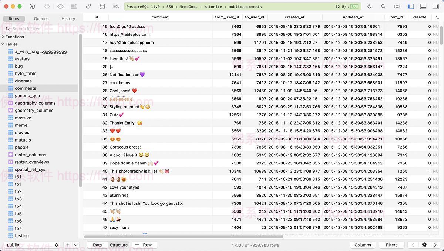The height and width of the screenshot is (251, 444).
Task: Toggle the bottom console panel
Action: click(x=423, y=6)
